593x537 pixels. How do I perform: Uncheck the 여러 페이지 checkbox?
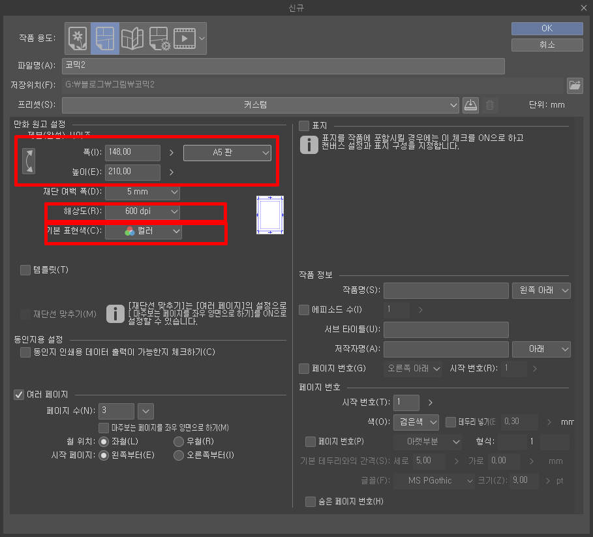point(19,395)
